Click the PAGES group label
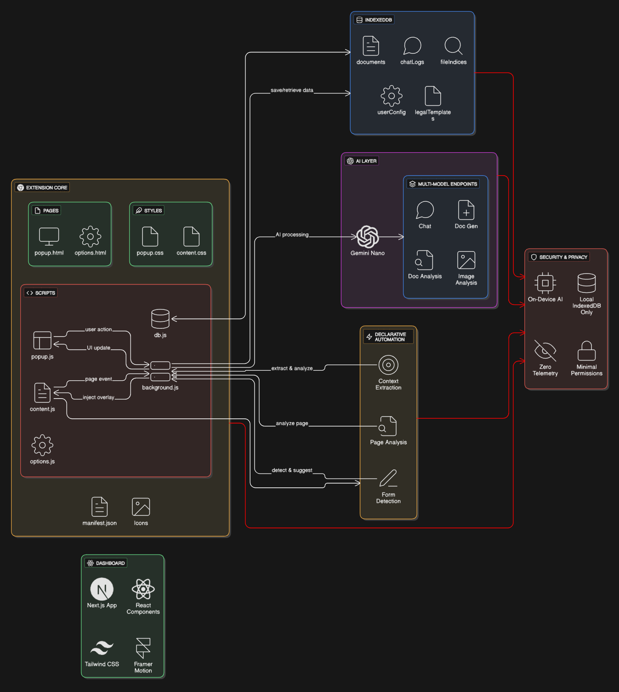The width and height of the screenshot is (619, 692). (x=46, y=211)
